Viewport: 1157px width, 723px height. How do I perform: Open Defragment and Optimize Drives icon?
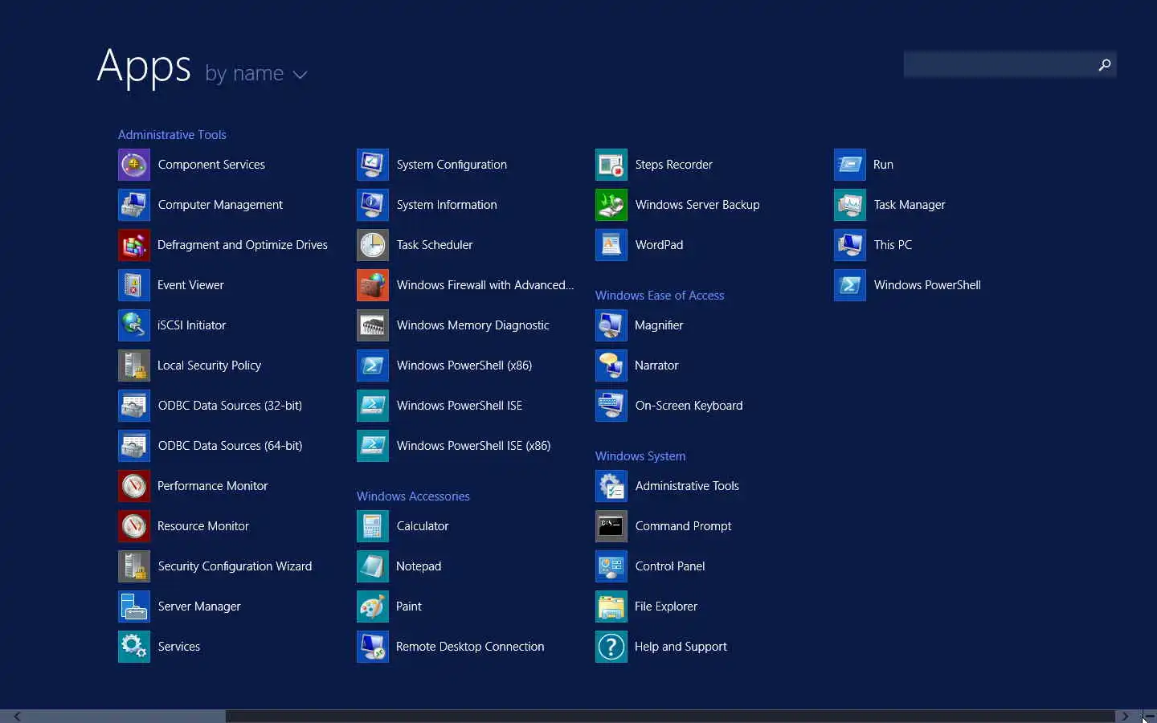tap(133, 245)
